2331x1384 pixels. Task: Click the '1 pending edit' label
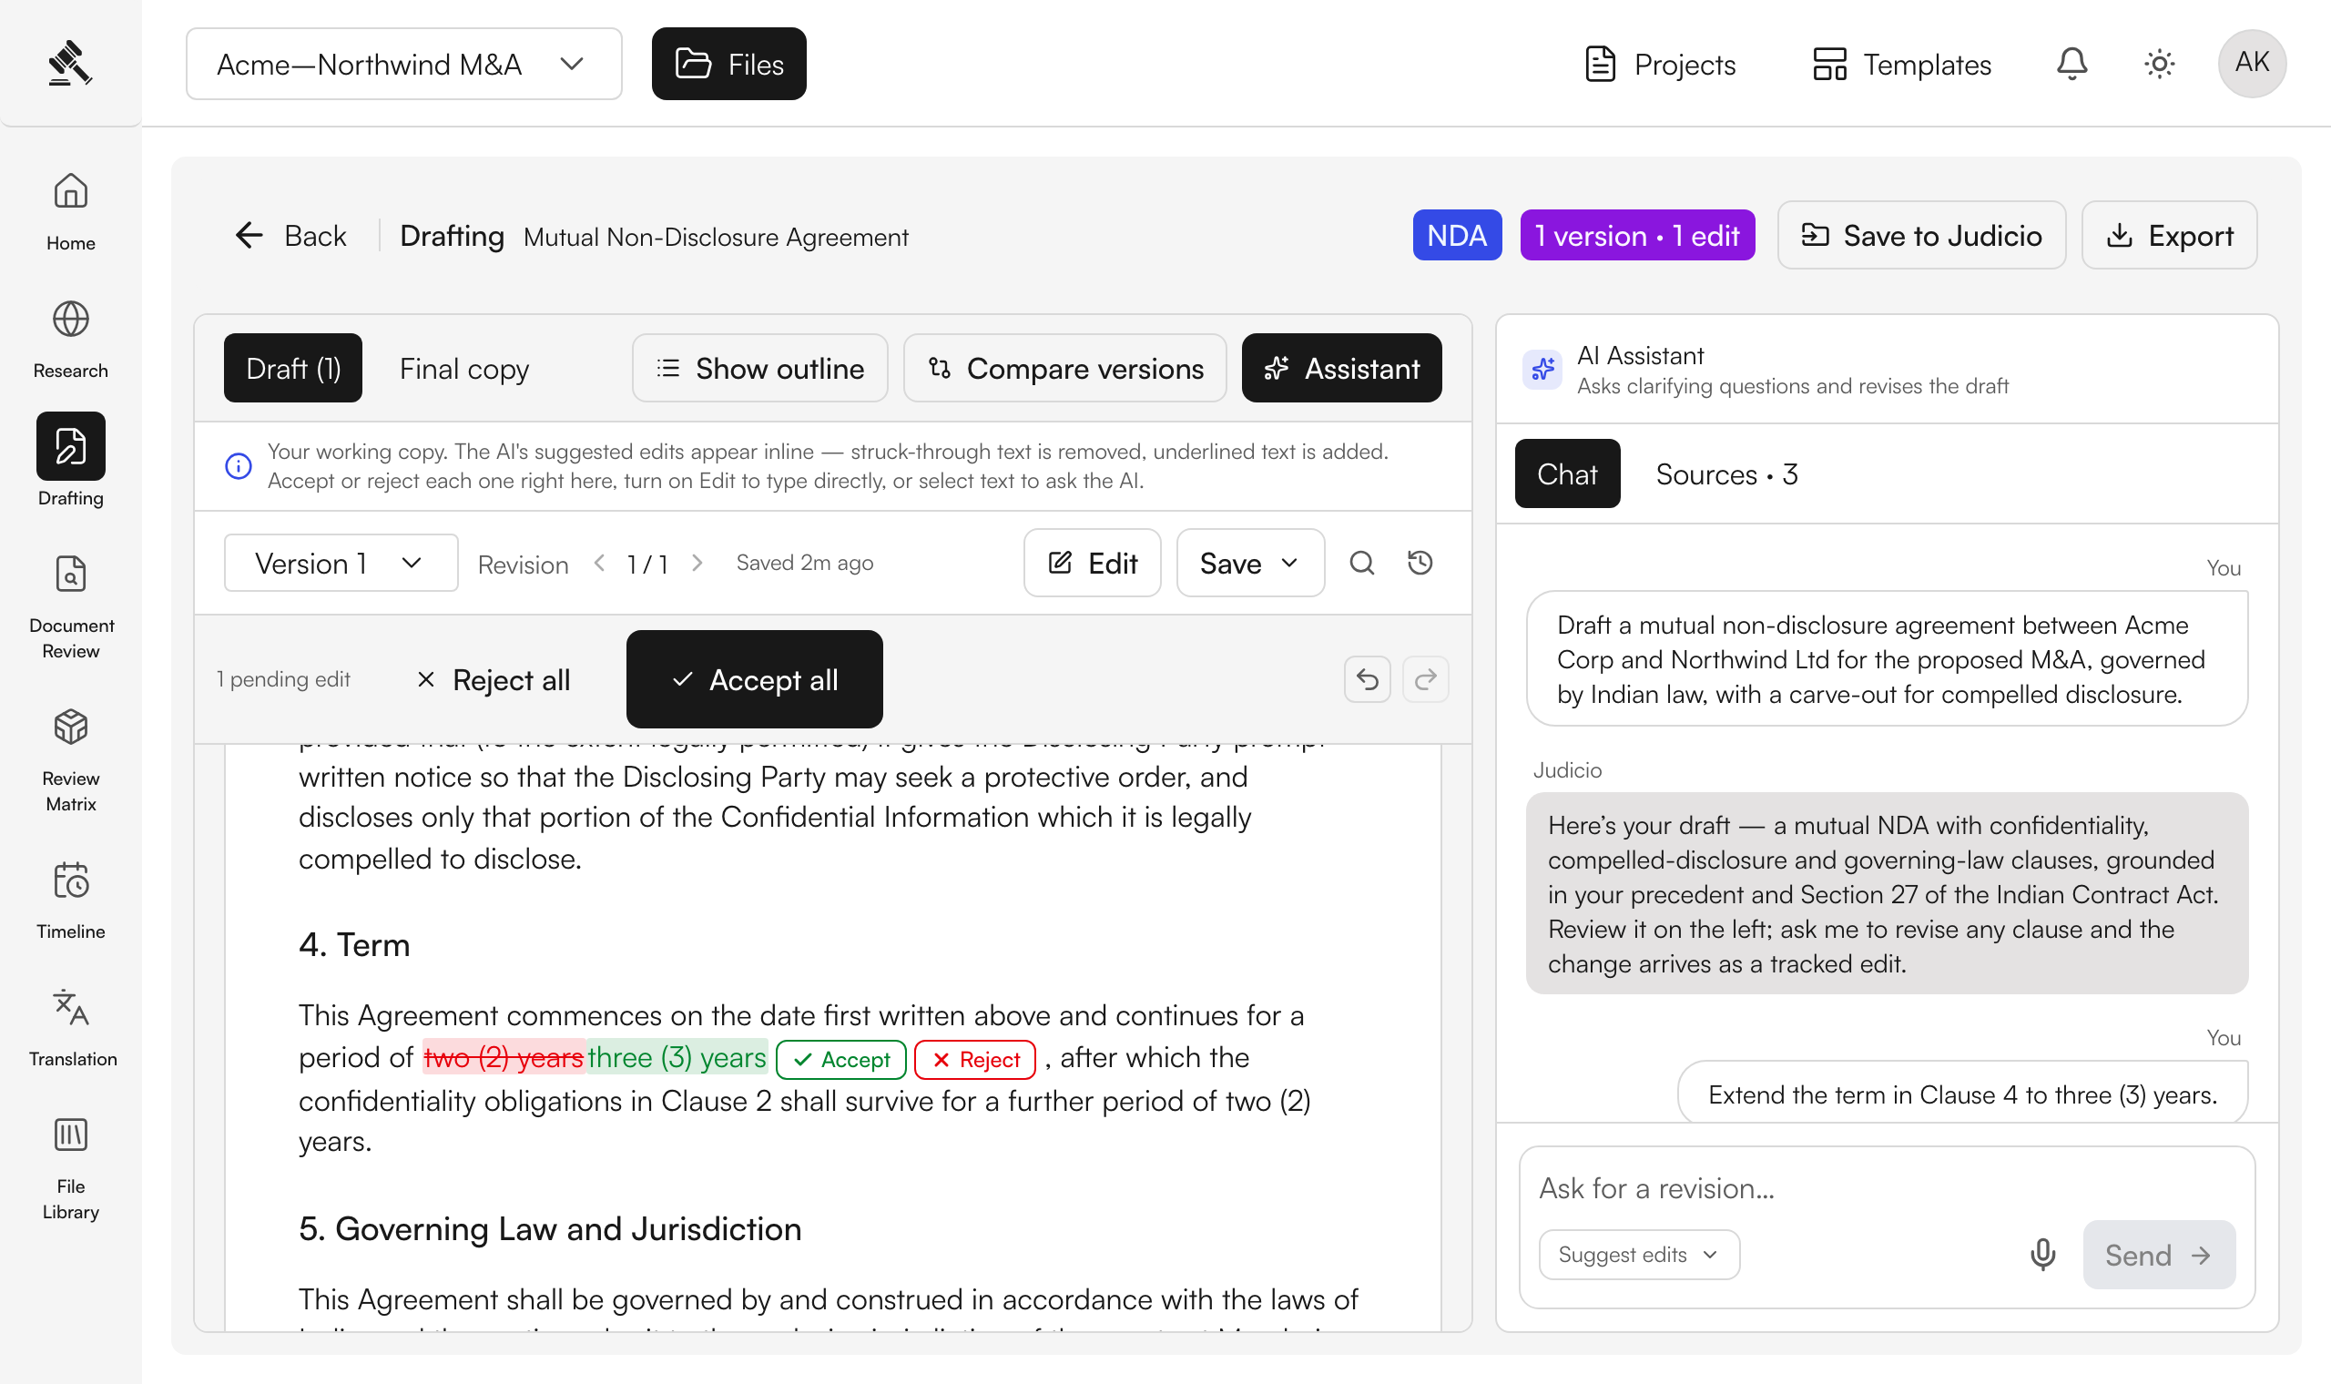(283, 679)
